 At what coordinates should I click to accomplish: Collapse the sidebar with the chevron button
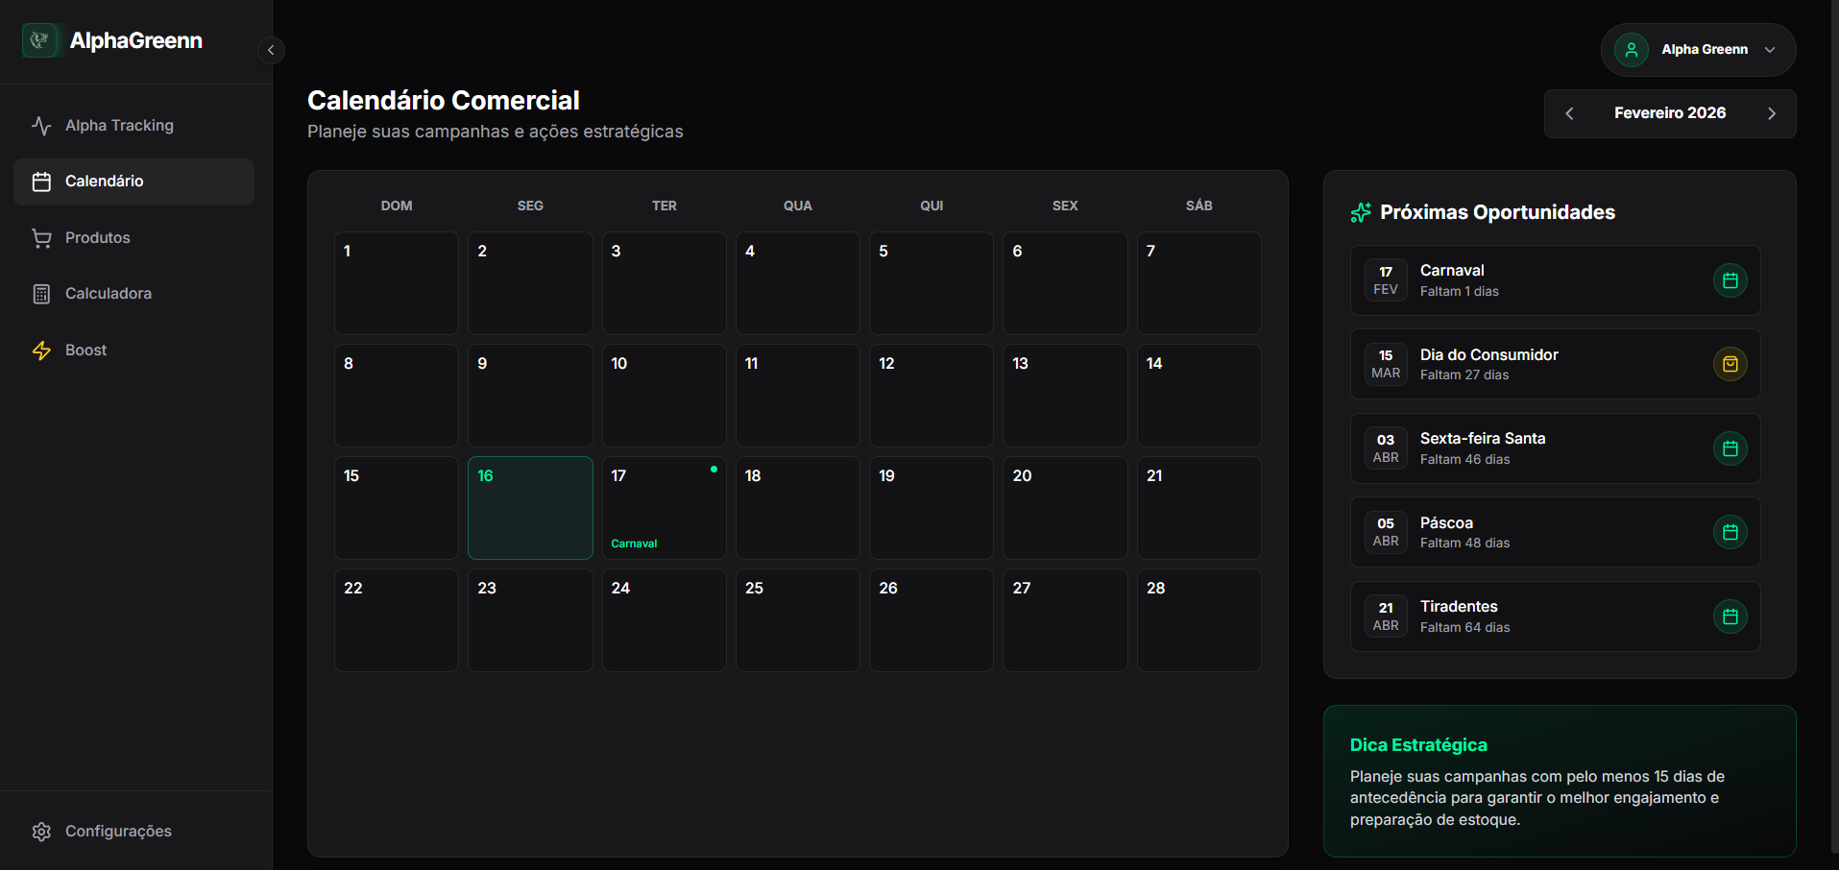[x=271, y=50]
